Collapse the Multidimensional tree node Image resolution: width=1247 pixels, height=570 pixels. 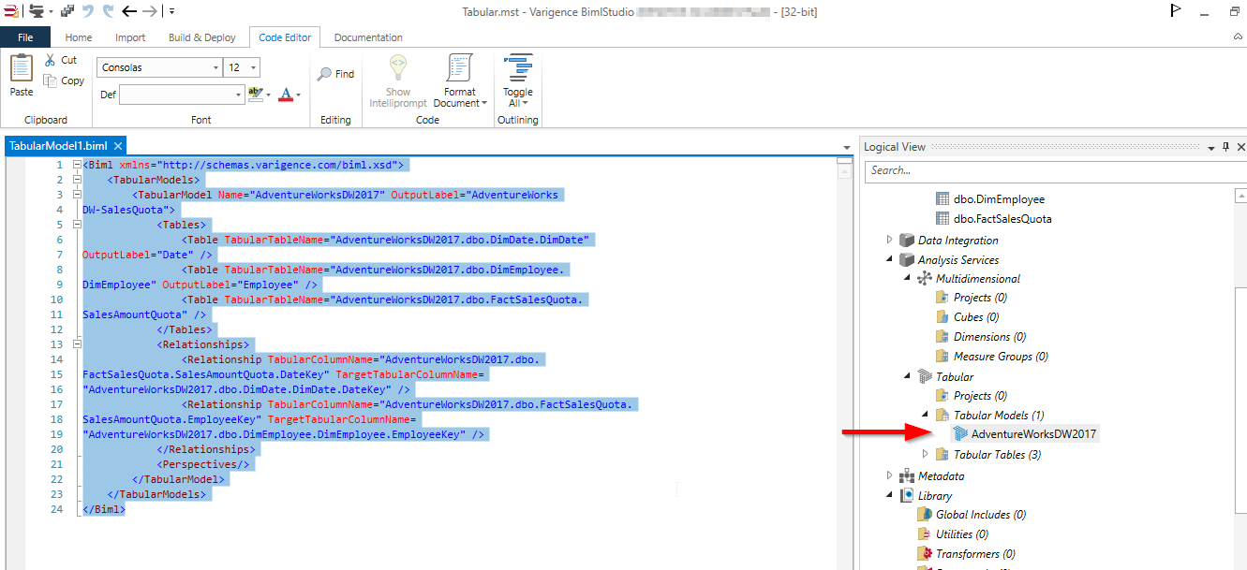pyautogui.click(x=908, y=279)
